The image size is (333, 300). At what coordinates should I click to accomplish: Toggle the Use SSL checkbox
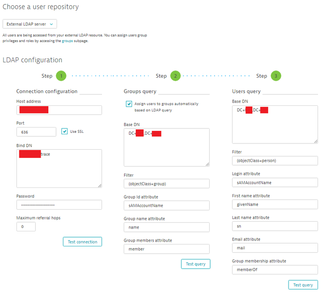(x=65, y=131)
